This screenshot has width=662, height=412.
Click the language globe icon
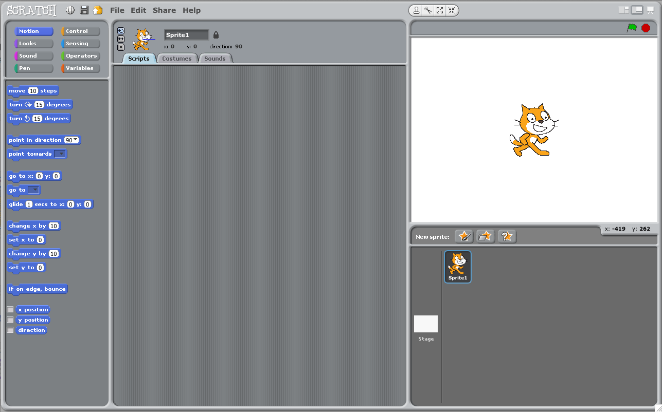70,10
